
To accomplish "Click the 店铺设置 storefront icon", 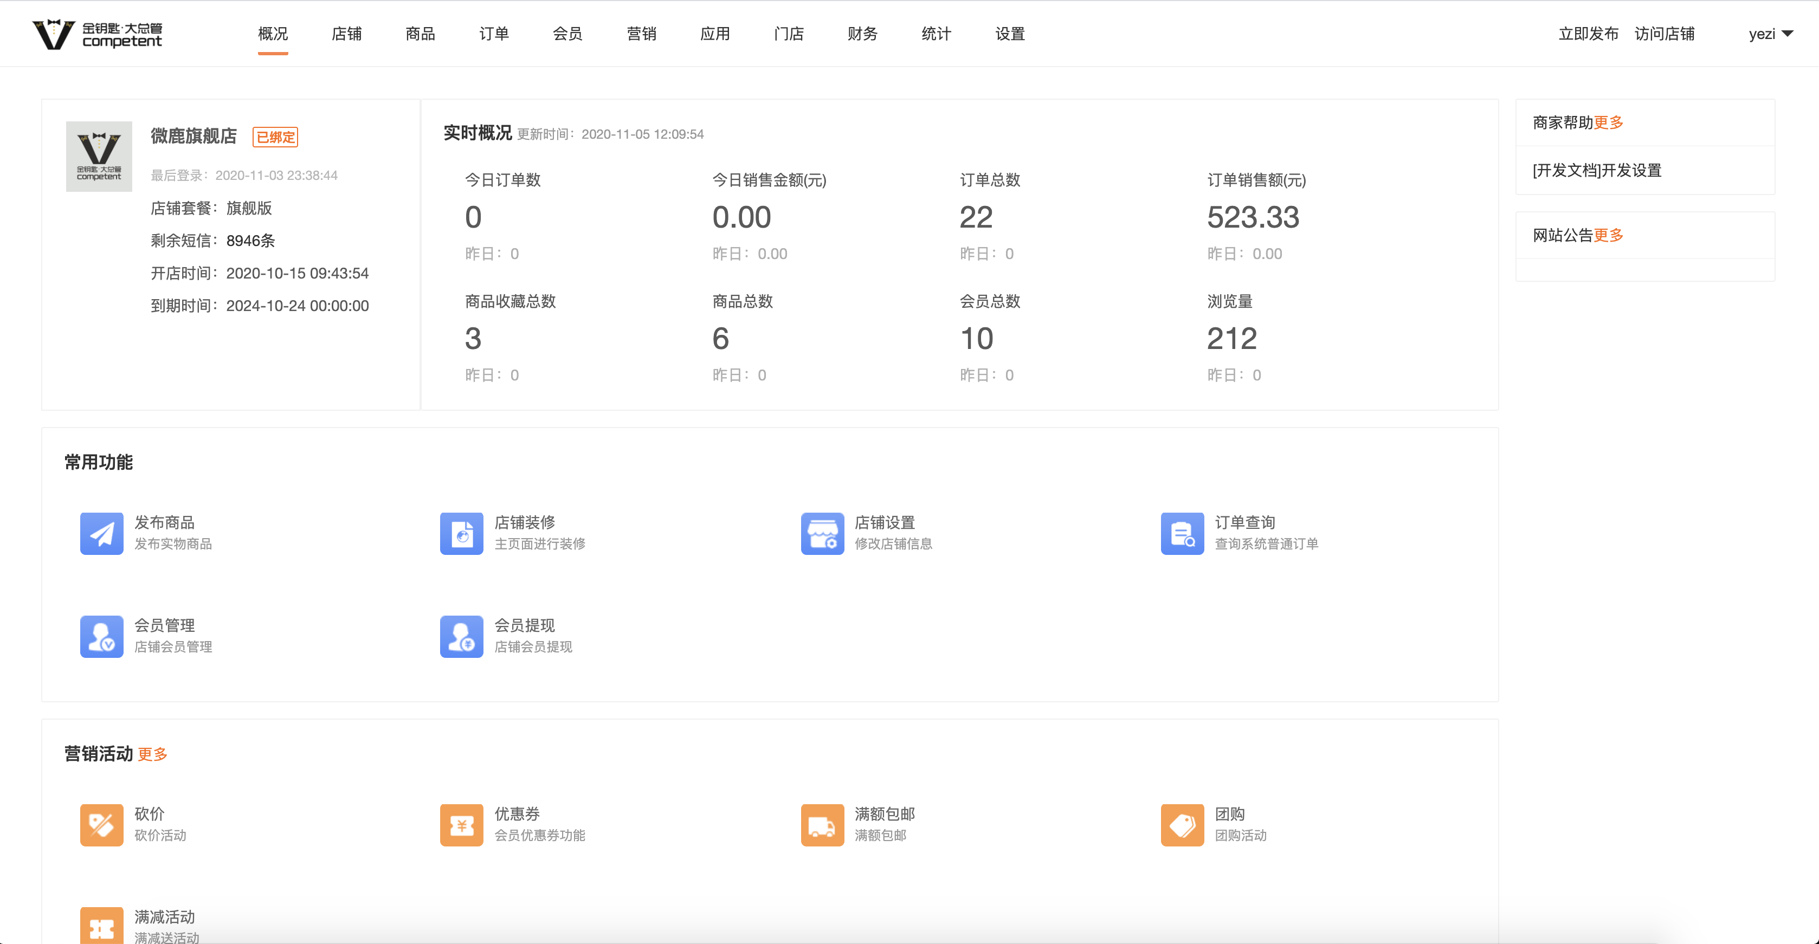I will (x=822, y=533).
